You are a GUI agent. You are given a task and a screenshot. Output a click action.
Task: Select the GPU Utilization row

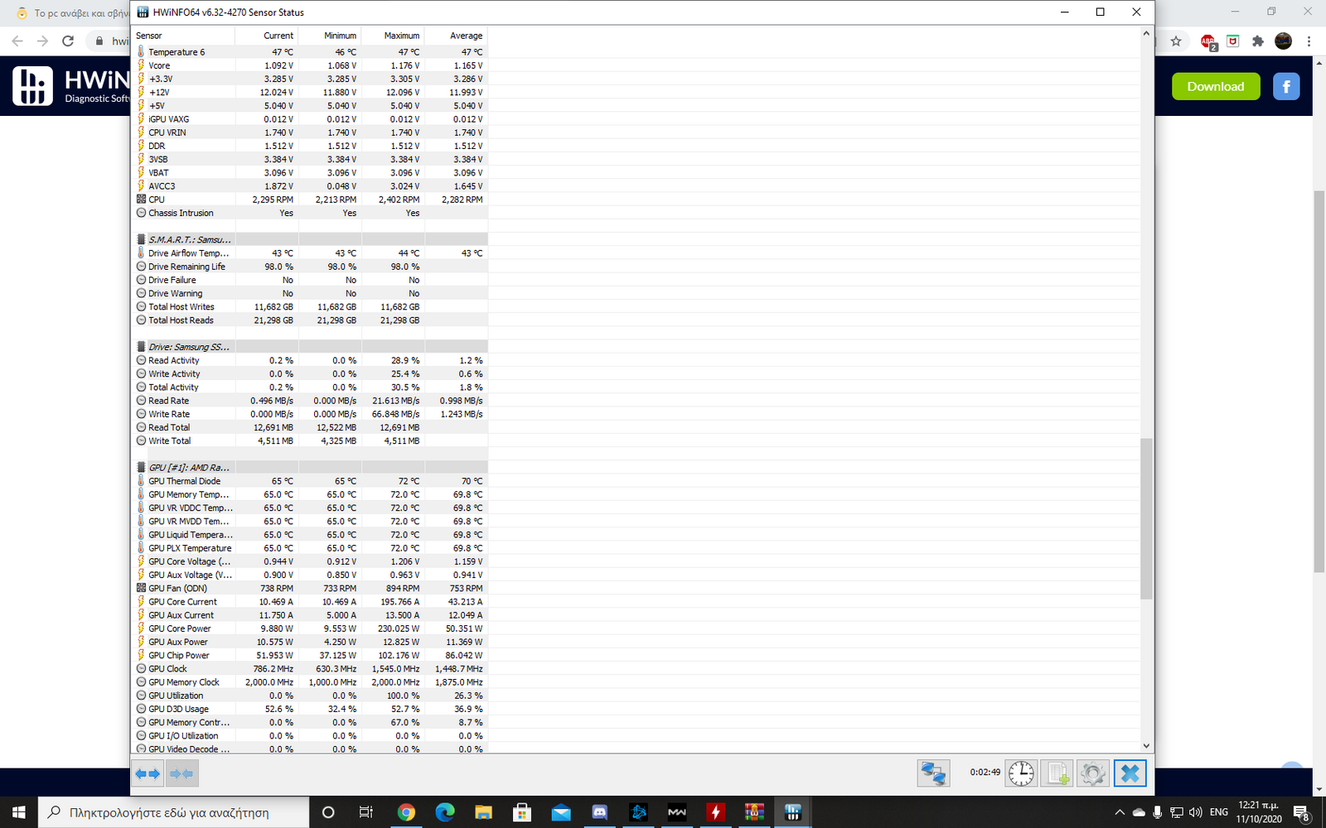tap(310, 696)
